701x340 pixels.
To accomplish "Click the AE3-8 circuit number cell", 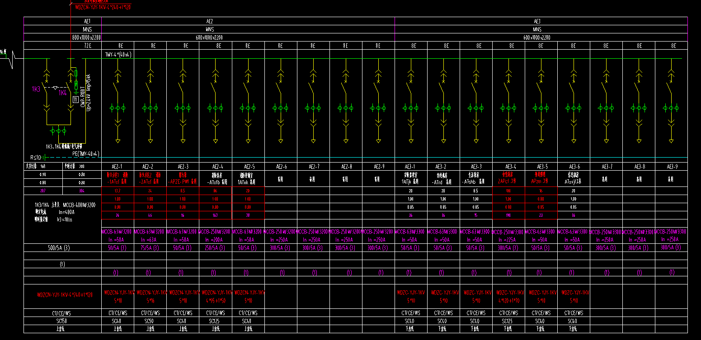I will (x=638, y=167).
